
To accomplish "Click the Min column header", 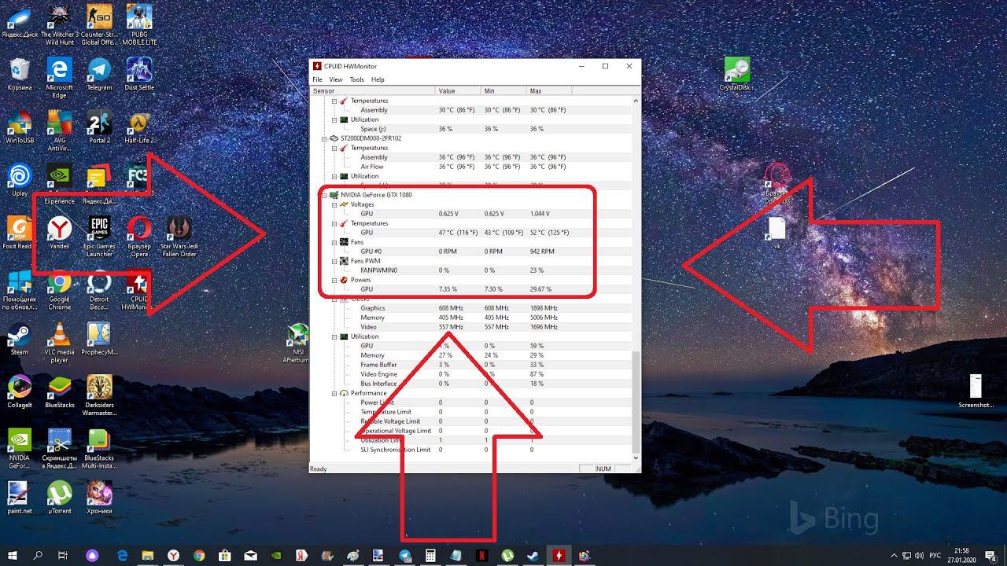I will point(504,91).
